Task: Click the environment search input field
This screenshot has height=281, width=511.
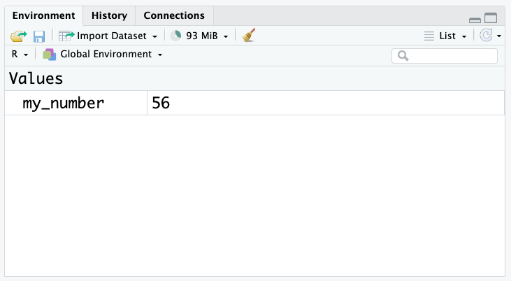Action: pyautogui.click(x=445, y=56)
